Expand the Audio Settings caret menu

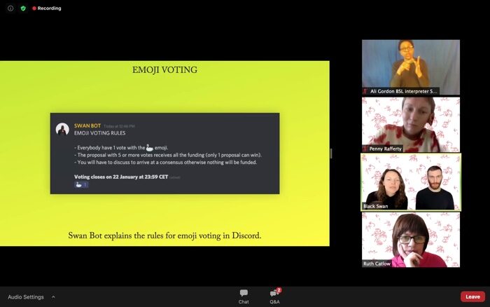pyautogui.click(x=53, y=296)
